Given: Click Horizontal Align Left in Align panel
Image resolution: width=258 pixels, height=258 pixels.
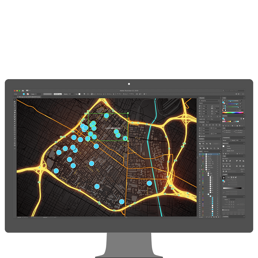Looking at the screenshot, I should [x=223, y=161].
